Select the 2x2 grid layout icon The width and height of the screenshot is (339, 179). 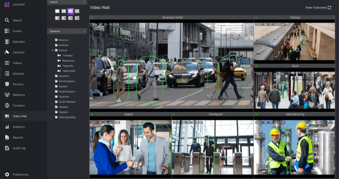[64, 11]
